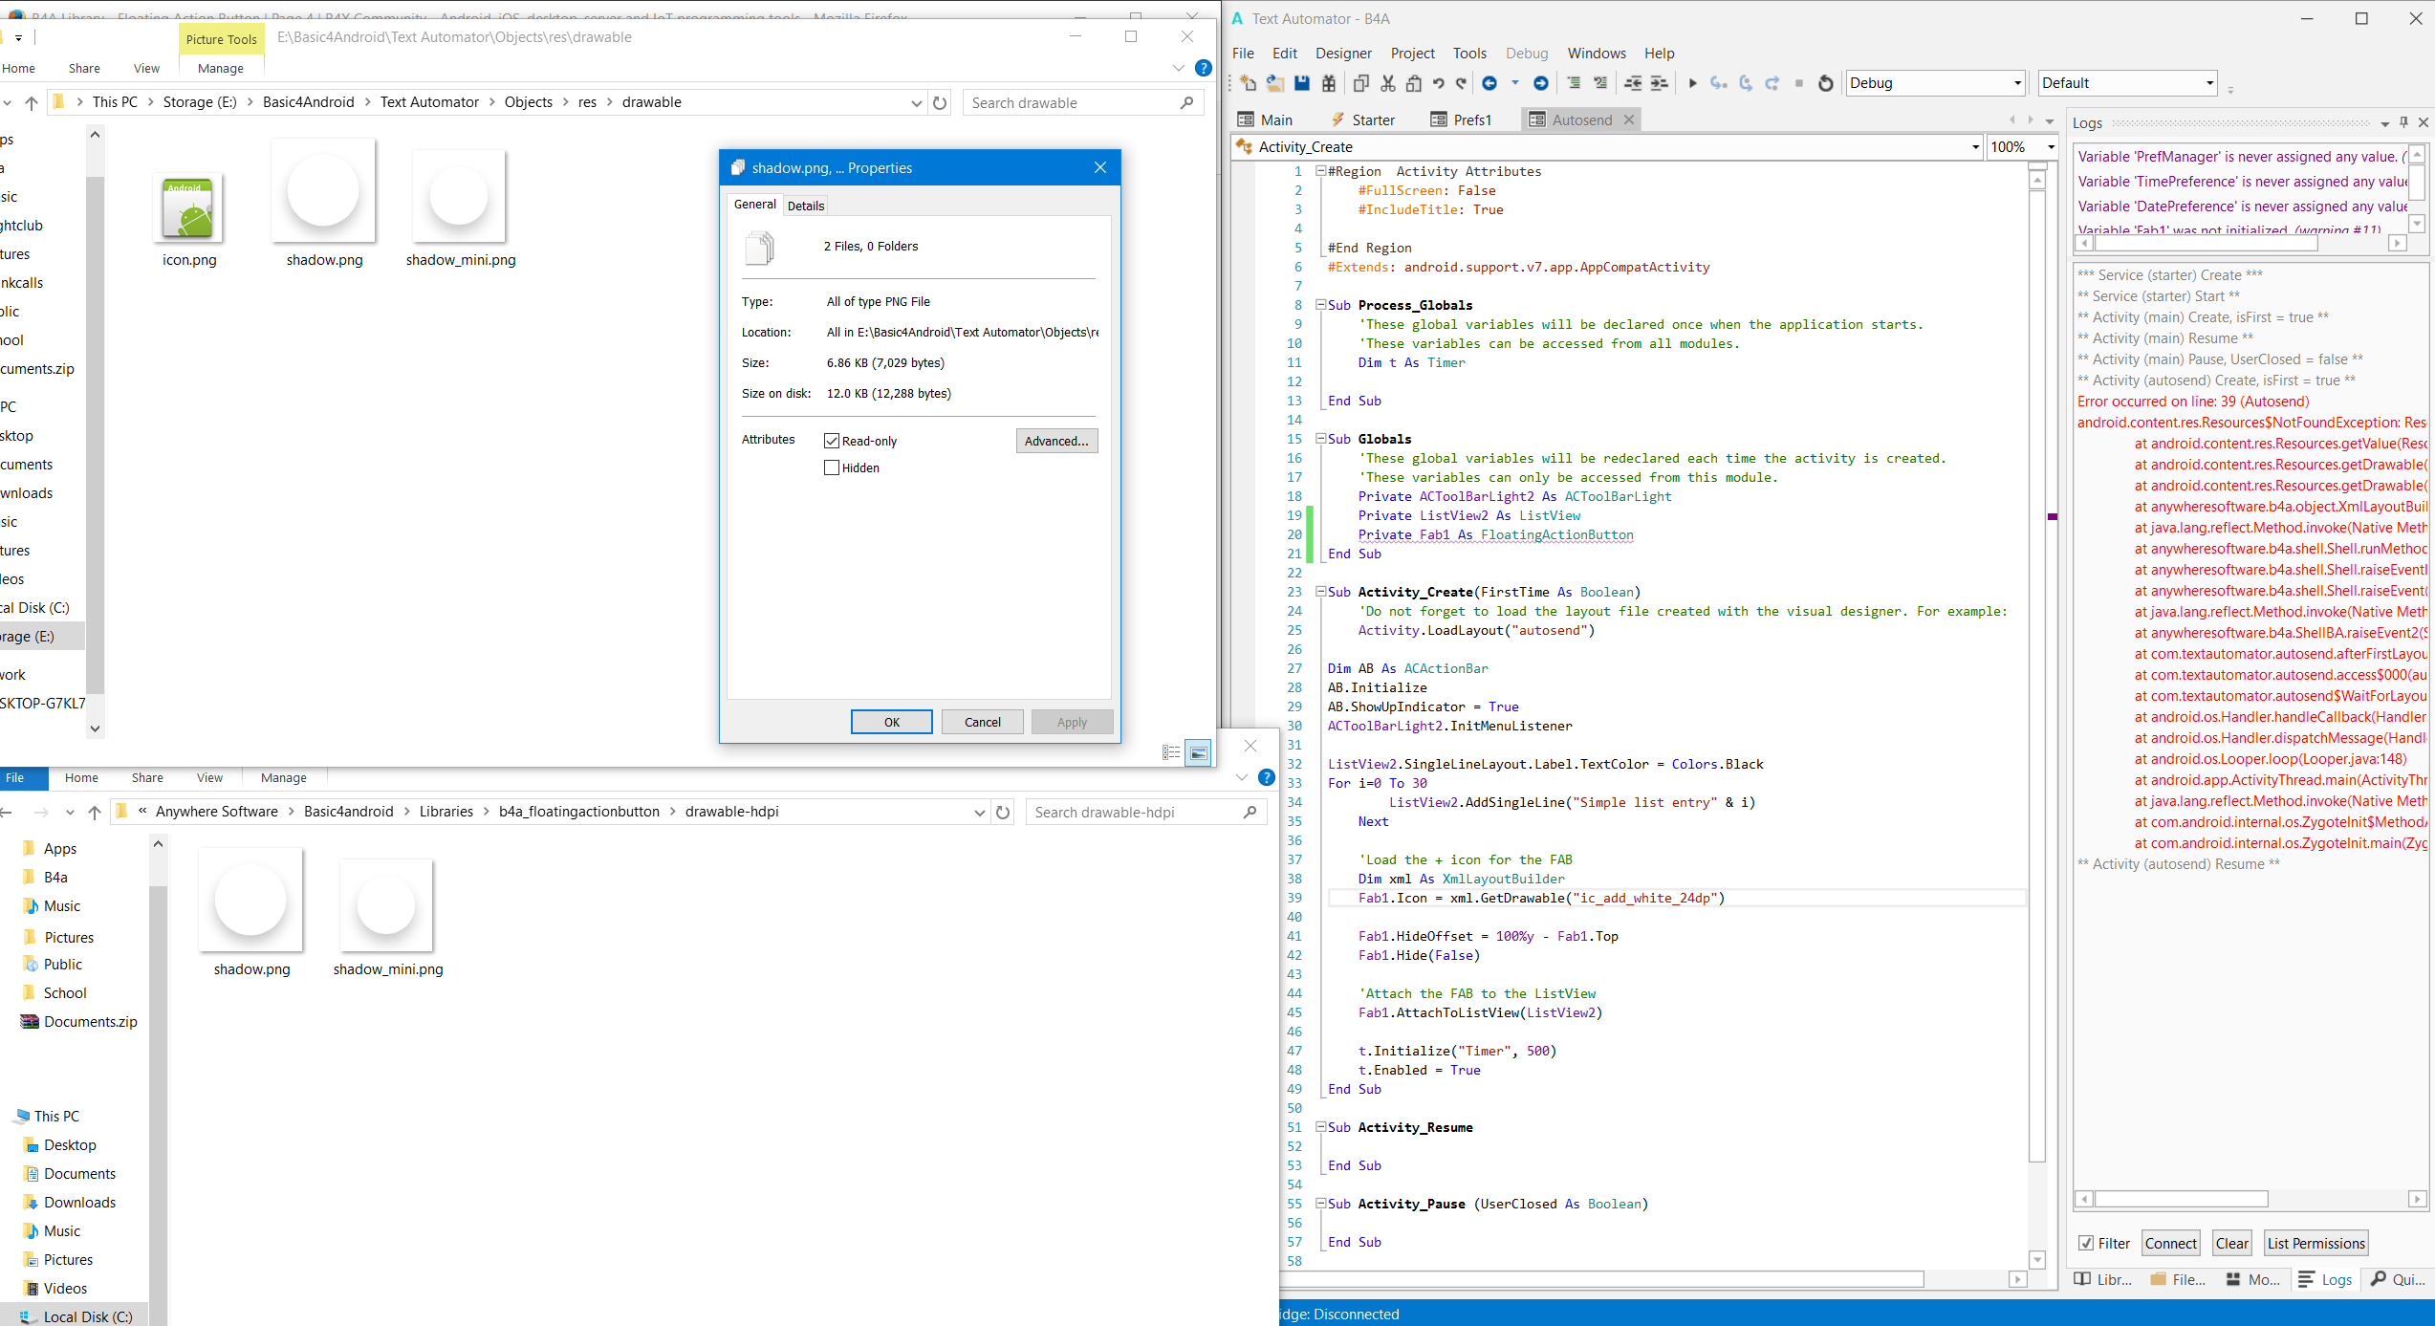Click the Undo toolbar icon
2435x1326 pixels.
1438,83
